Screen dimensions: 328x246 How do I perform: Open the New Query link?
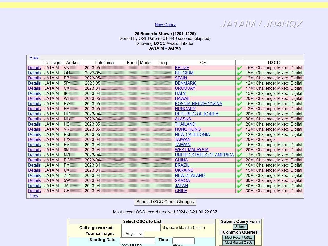click(x=165, y=25)
